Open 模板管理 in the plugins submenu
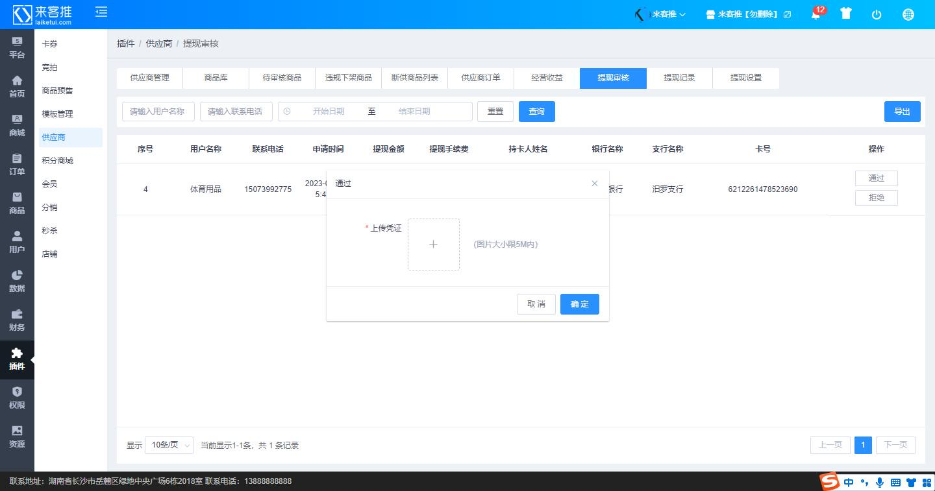935x491 pixels. click(x=69, y=114)
